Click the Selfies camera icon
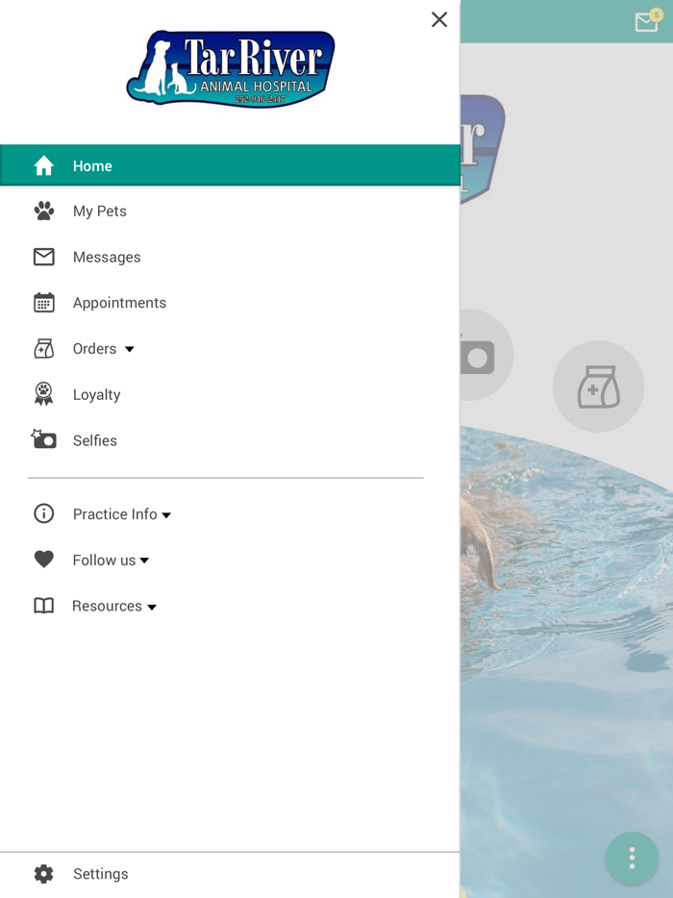 point(43,438)
